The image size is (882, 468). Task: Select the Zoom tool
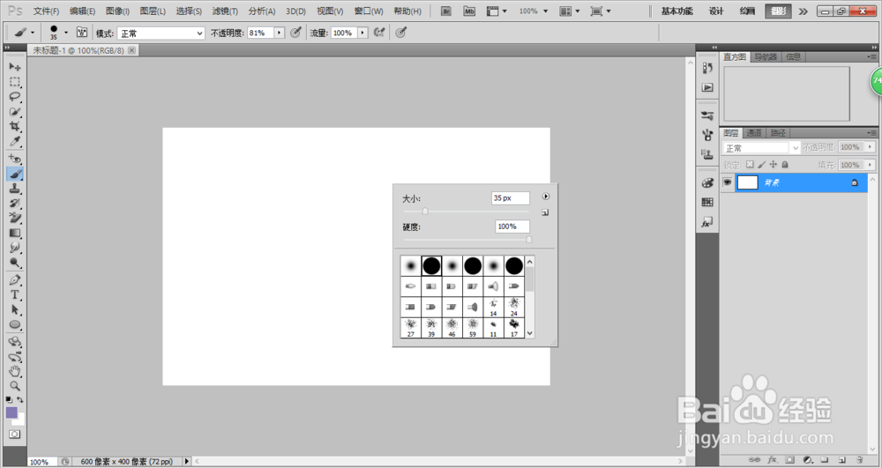[x=15, y=386]
